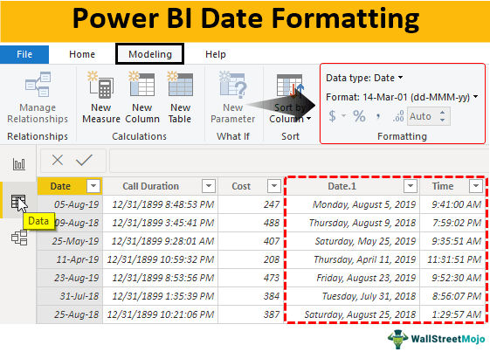Open the Model relationships view icon
The image size is (490, 352).
tap(19, 238)
